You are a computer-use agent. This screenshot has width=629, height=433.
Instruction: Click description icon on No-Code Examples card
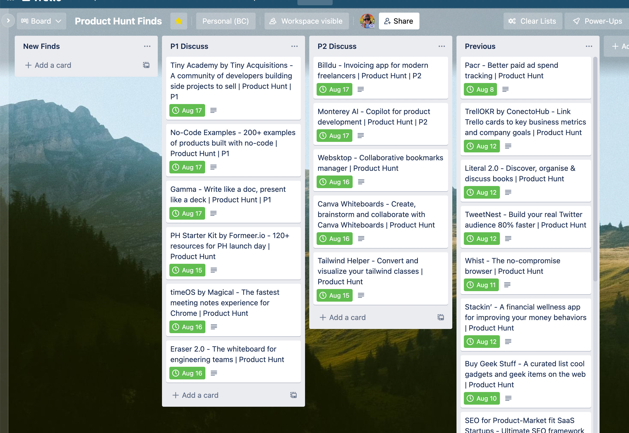tap(213, 167)
